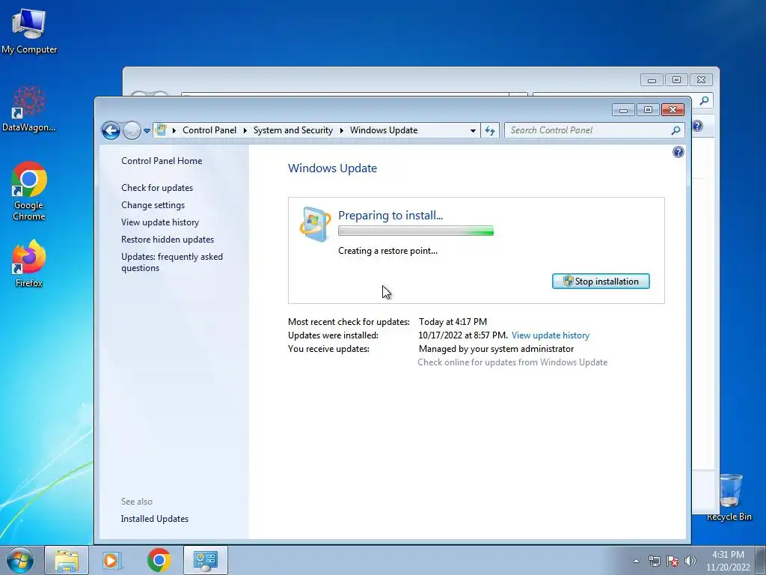766x575 pixels.
Task: Refresh the Windows Update page
Action: [489, 130]
